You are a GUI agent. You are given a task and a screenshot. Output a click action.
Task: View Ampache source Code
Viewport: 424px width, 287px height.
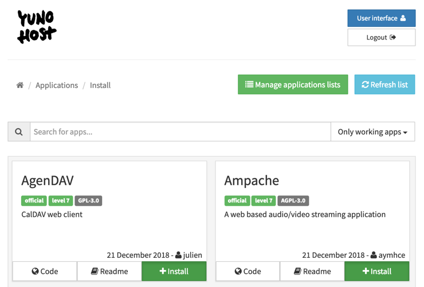[x=248, y=271]
